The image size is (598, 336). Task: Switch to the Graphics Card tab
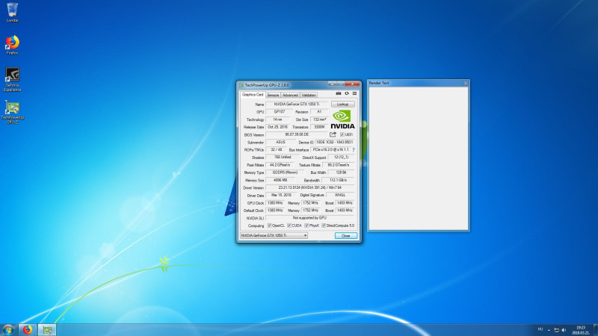point(253,95)
